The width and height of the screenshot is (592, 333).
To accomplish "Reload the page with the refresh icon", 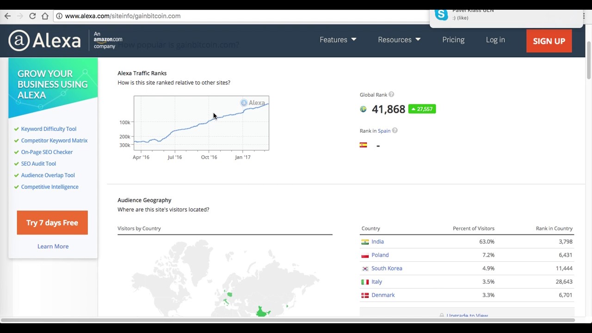I will click(x=32, y=16).
